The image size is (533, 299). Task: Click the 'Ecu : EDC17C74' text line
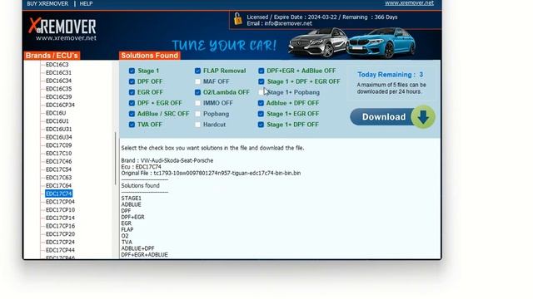[x=141, y=167]
